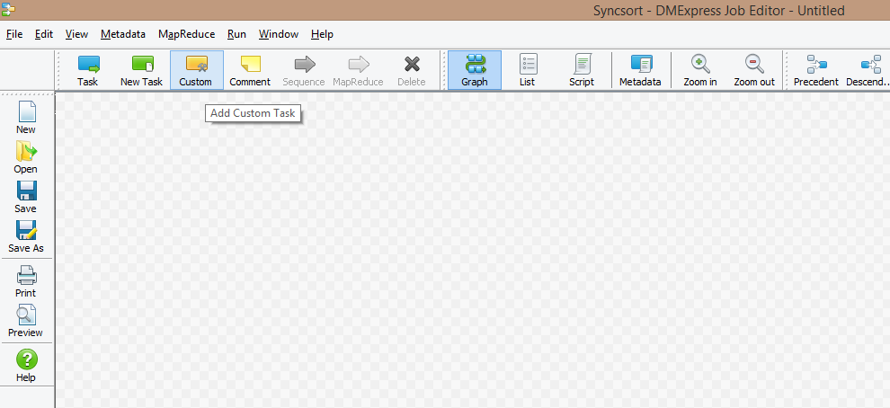Screen dimensions: 890x408
Task: Open the Metadata panel from toolbar
Action: [x=640, y=70]
